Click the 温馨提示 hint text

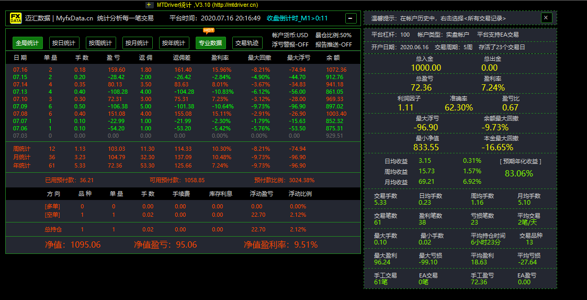[x=439, y=18]
